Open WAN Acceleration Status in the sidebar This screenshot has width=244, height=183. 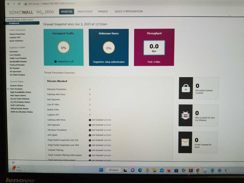[x=22, y=112]
